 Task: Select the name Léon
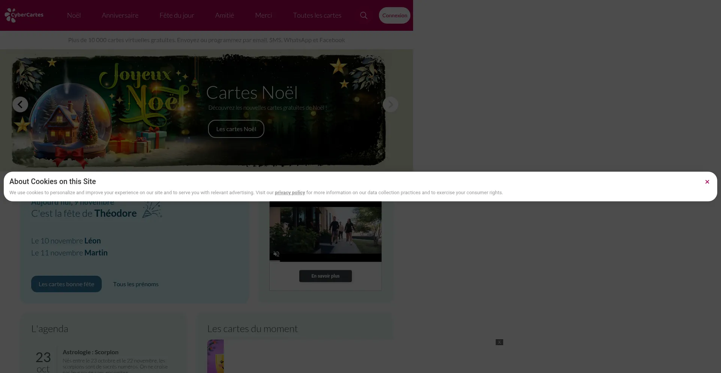click(93, 241)
